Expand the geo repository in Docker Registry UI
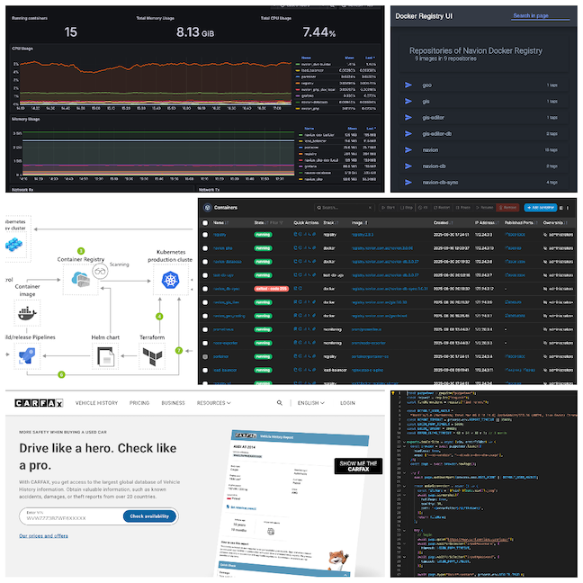Image resolution: width=583 pixels, height=583 pixels. coord(408,85)
